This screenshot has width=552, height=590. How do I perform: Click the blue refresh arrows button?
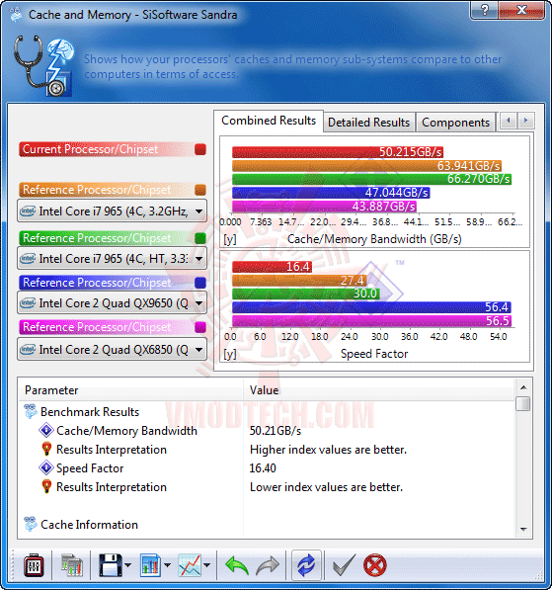click(306, 564)
